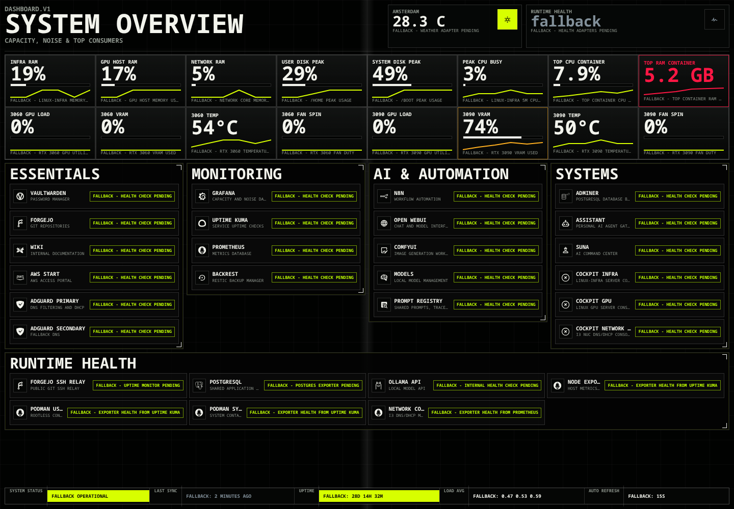
Task: Click the Network Core exporter icon
Action: tap(378, 412)
